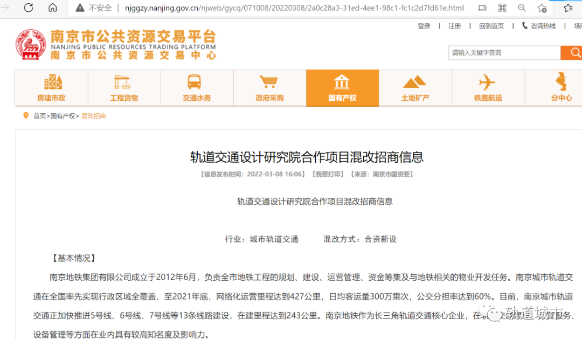Click the centered article subtitle line
This screenshot has height=339, width=582.
click(x=315, y=202)
